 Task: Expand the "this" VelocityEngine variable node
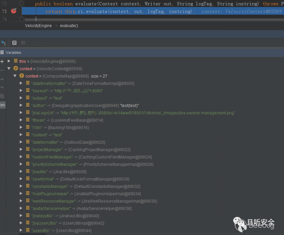[9, 61]
